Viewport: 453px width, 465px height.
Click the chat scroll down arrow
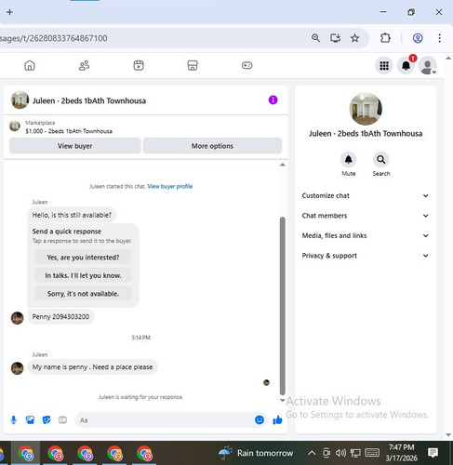point(282,400)
